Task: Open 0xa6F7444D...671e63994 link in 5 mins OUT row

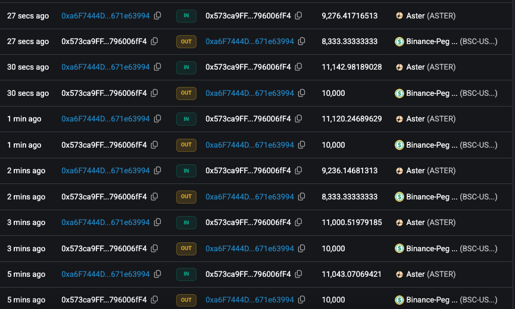Action: click(x=249, y=300)
